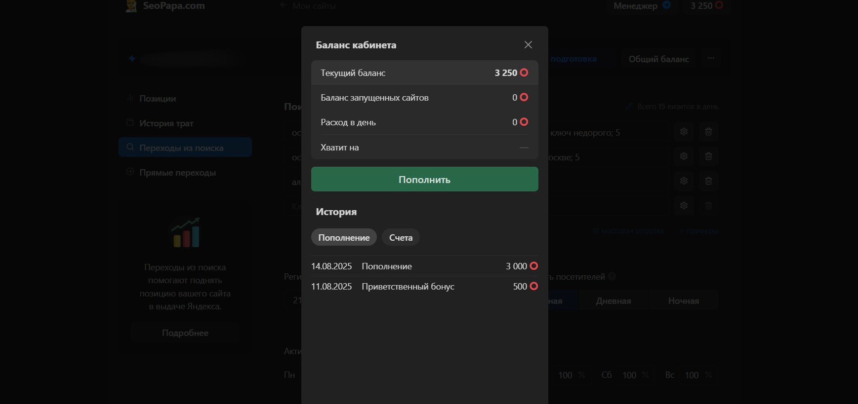Click gear icon on second keyword row
The width and height of the screenshot is (858, 404).
684,156
